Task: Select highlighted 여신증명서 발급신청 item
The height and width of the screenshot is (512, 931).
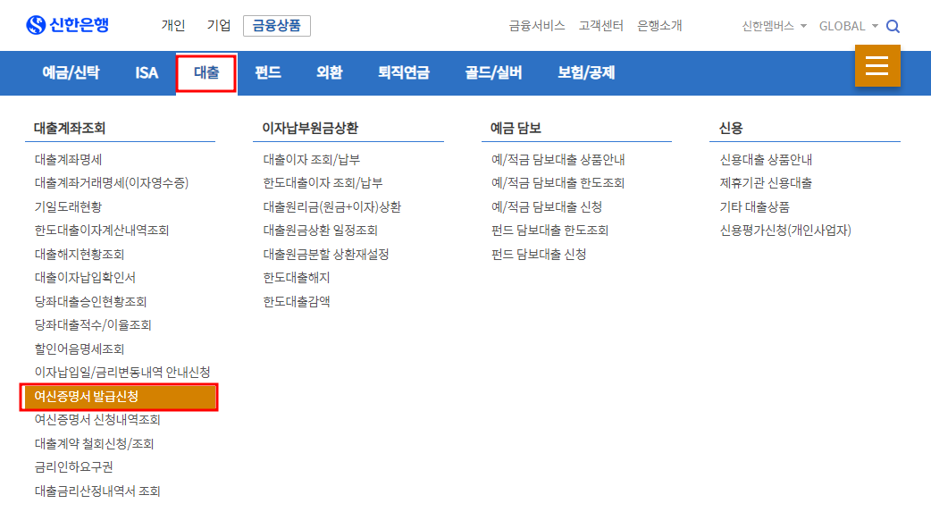Action: click(x=119, y=397)
